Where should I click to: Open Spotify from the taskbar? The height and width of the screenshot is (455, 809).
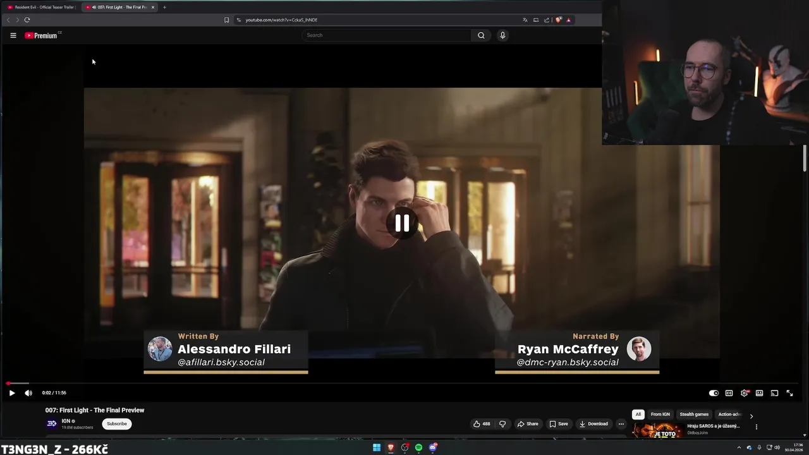(418, 447)
